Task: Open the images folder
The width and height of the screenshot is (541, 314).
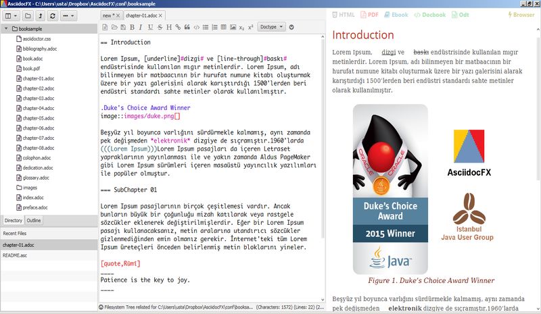Action: click(30, 188)
